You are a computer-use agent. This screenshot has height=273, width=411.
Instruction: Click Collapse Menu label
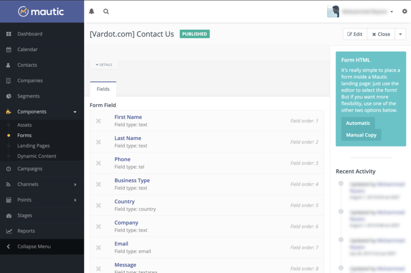click(34, 246)
